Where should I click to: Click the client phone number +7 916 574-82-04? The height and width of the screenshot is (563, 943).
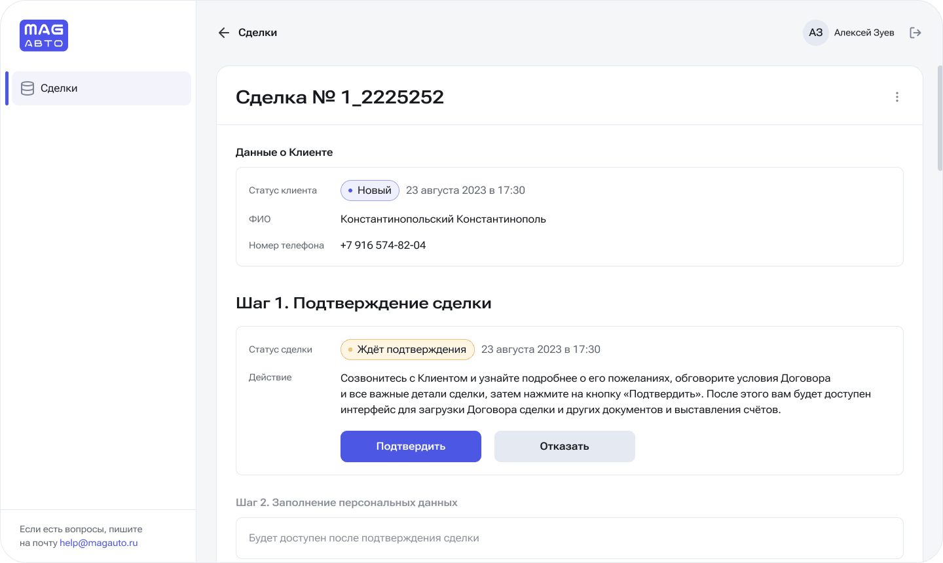coord(383,245)
